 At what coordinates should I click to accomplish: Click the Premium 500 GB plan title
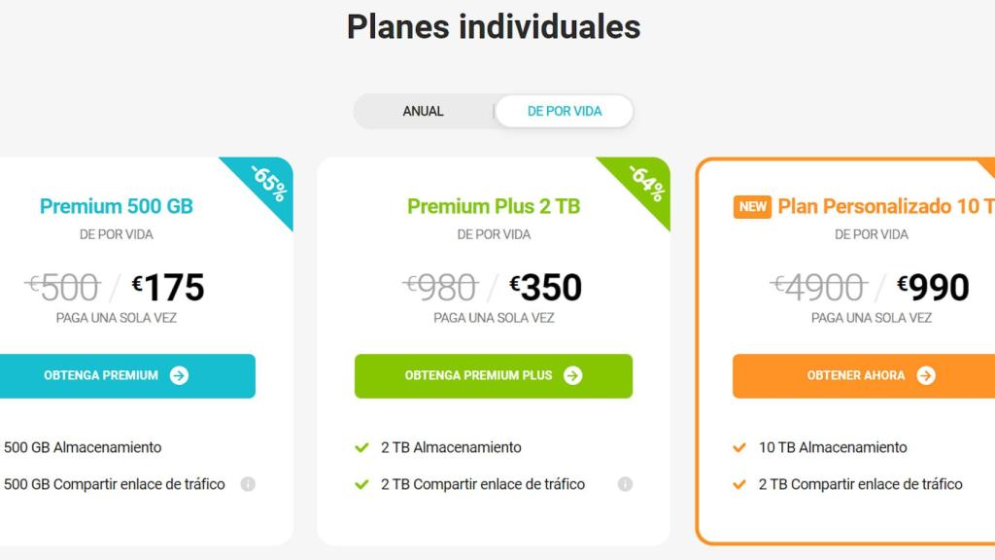click(117, 206)
